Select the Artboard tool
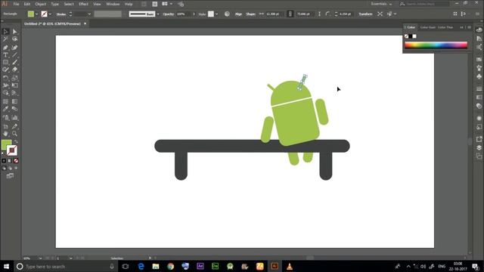The image size is (484, 272). [5, 126]
